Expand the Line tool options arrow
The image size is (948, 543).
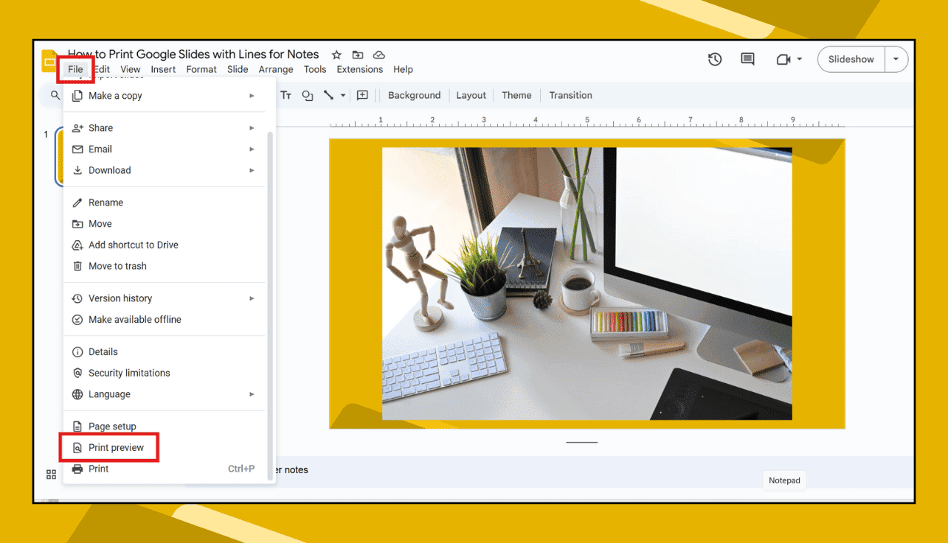coord(342,95)
